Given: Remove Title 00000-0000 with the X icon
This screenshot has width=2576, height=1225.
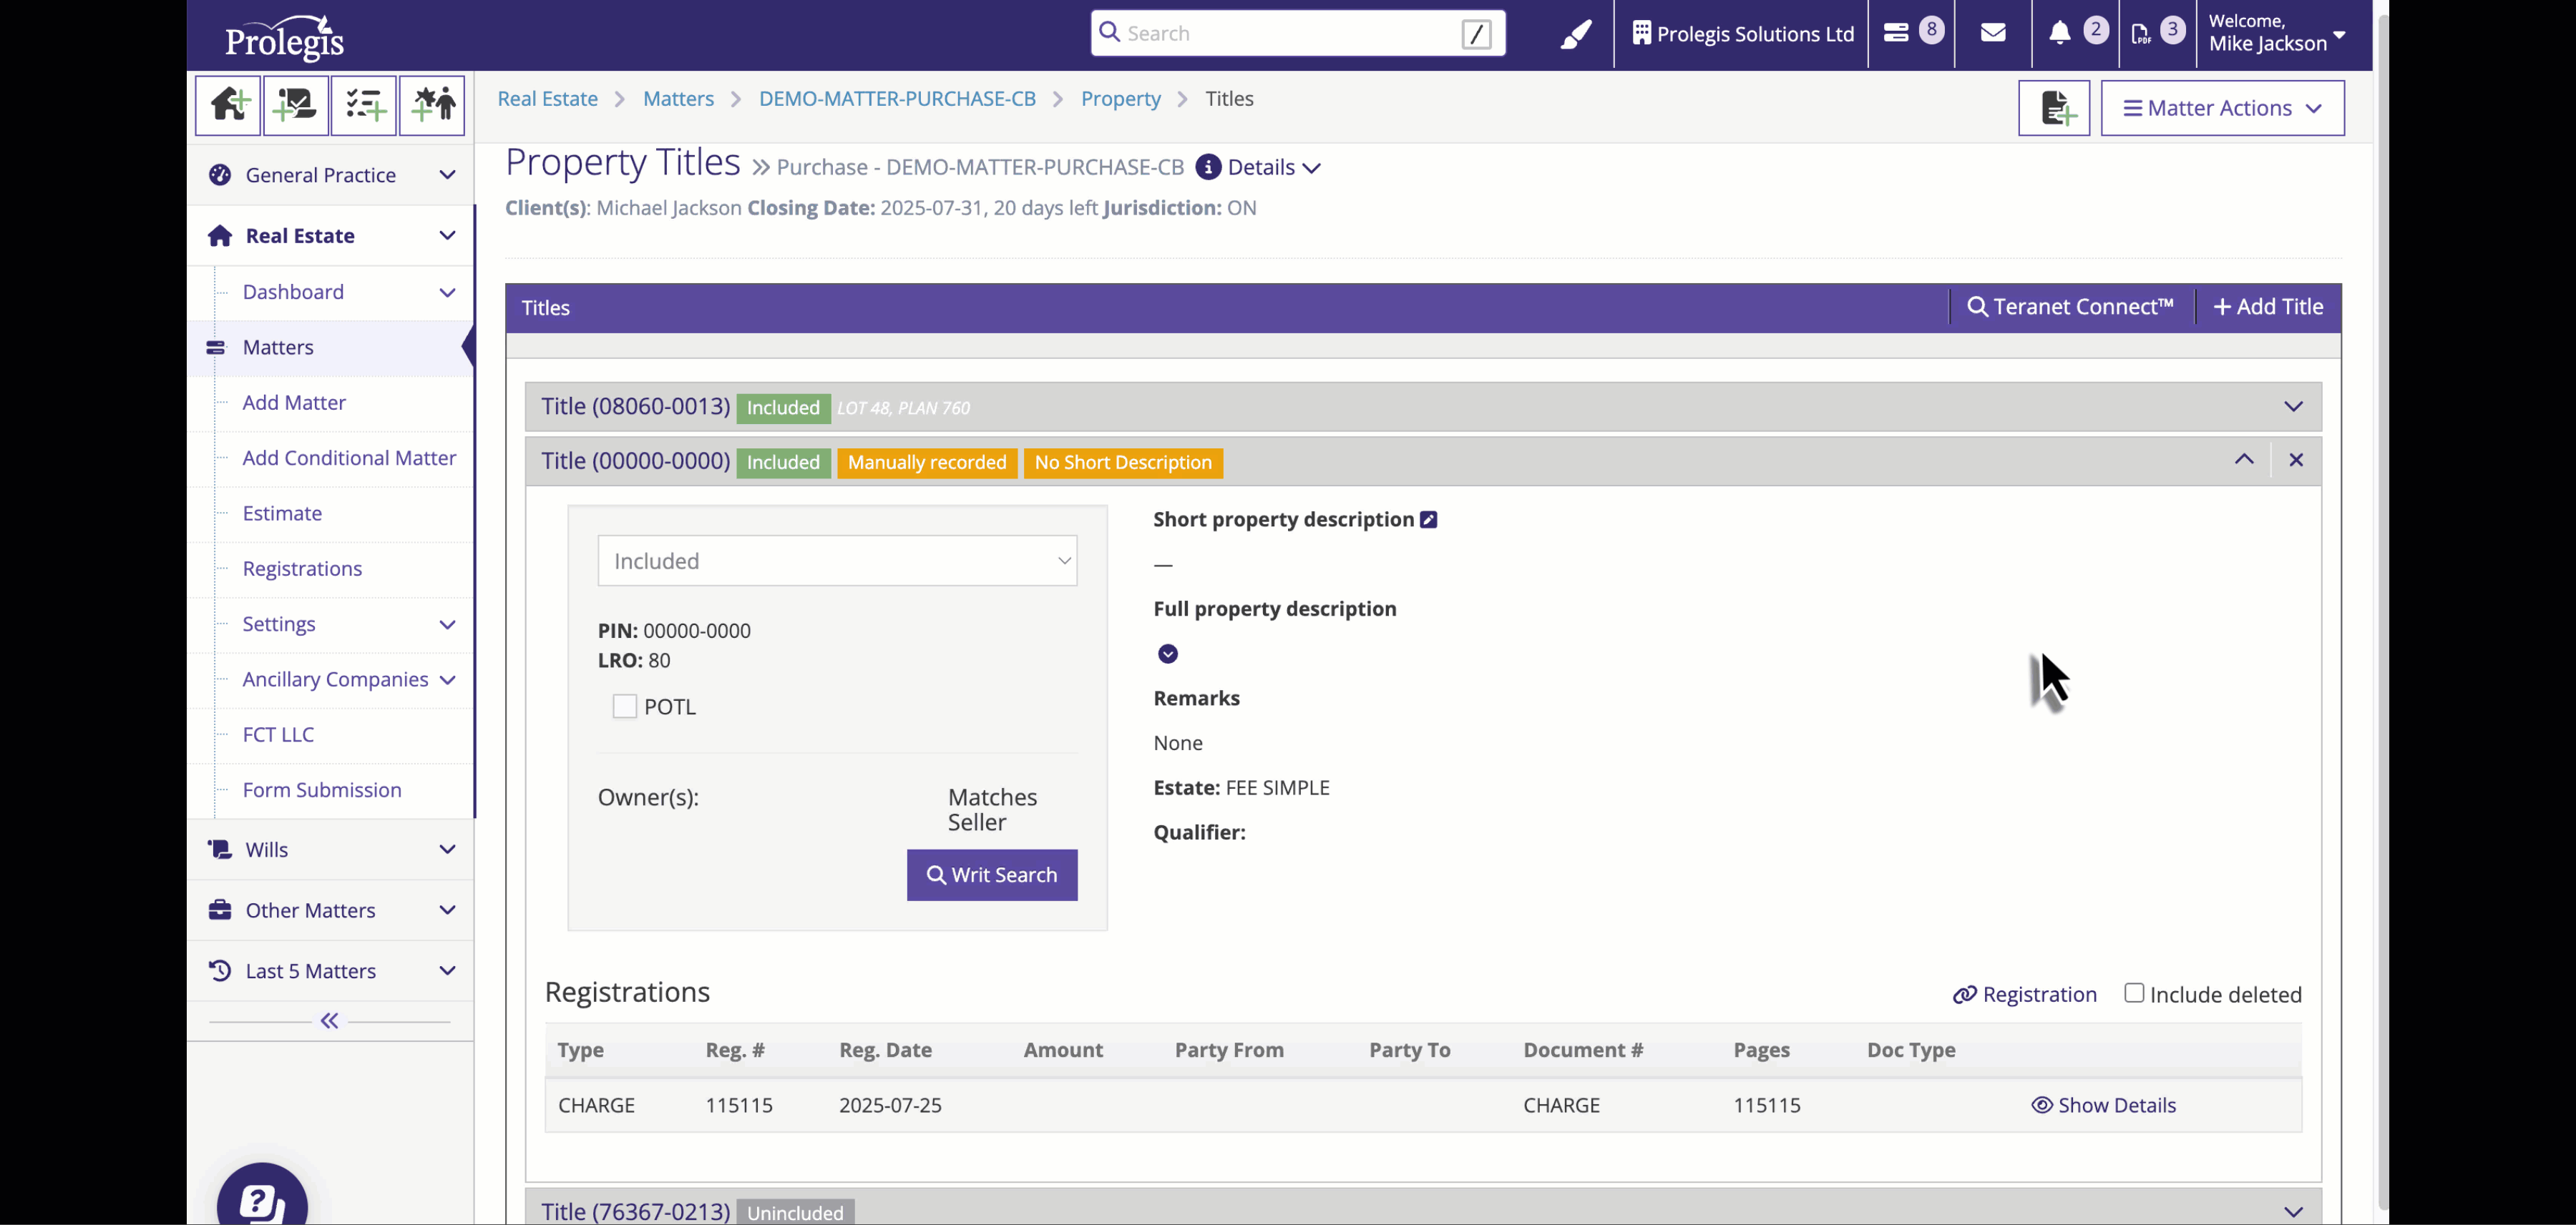Looking at the screenshot, I should (2296, 460).
